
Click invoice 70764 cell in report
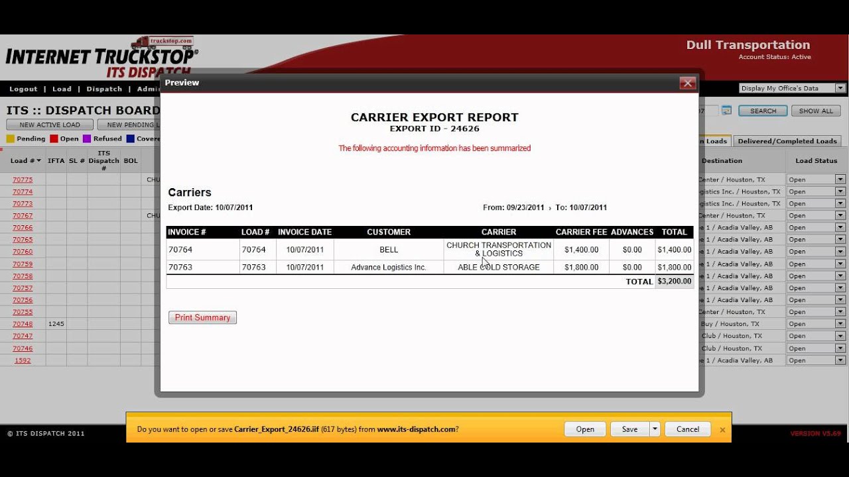(202, 250)
